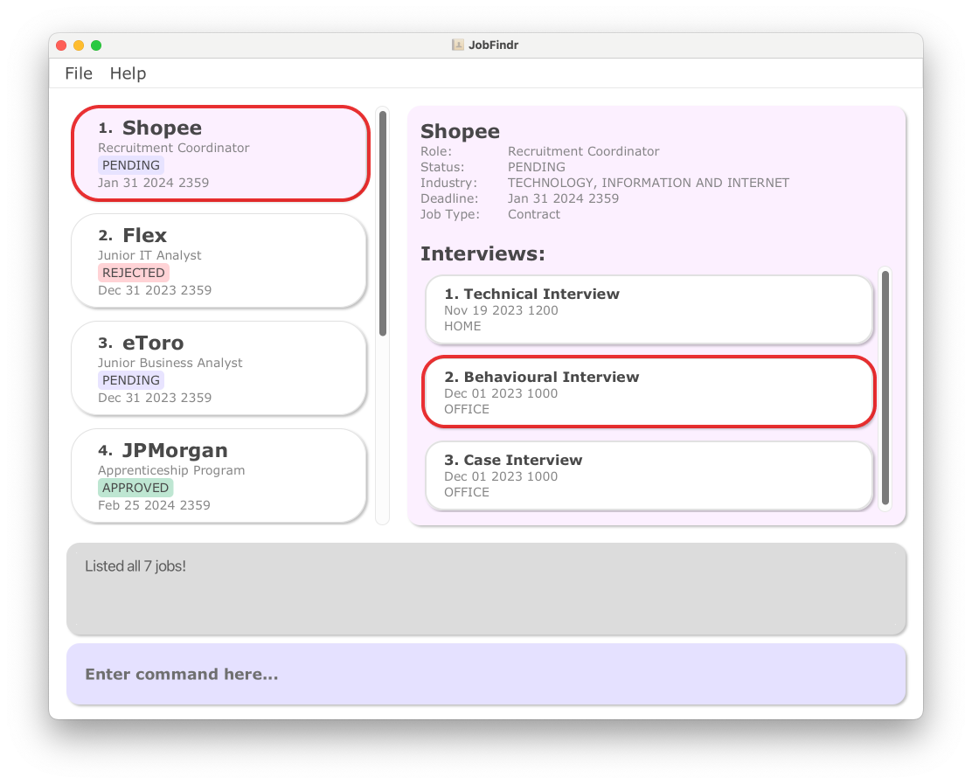Focus the Enter command here field
Screen dimensions: 972x784
pyautogui.click(x=487, y=674)
